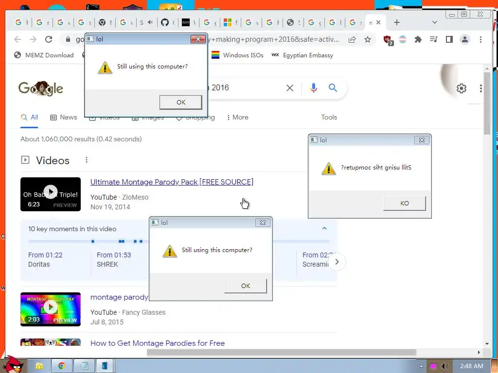Viewport: 498px width, 373px height.
Task: Go forward to next page
Action: [x=33, y=39]
